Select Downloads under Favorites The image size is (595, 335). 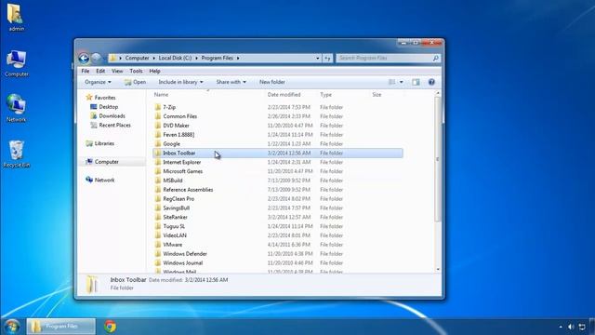coord(112,115)
